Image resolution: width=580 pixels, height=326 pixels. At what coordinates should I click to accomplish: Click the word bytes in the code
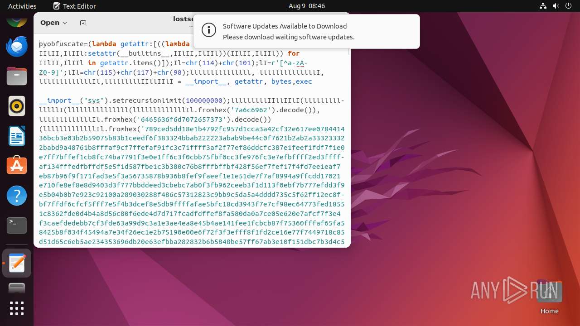click(x=281, y=81)
